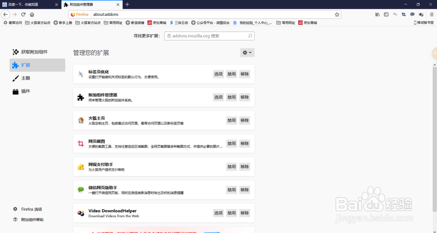Image resolution: width=437 pixels, height=233 pixels.
Task: Disable the 网银支付助手 extension
Action: tap(232, 167)
